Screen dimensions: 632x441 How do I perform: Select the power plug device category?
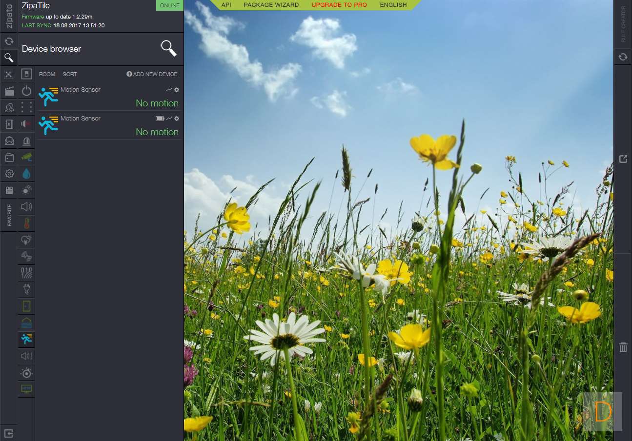[x=26, y=290]
